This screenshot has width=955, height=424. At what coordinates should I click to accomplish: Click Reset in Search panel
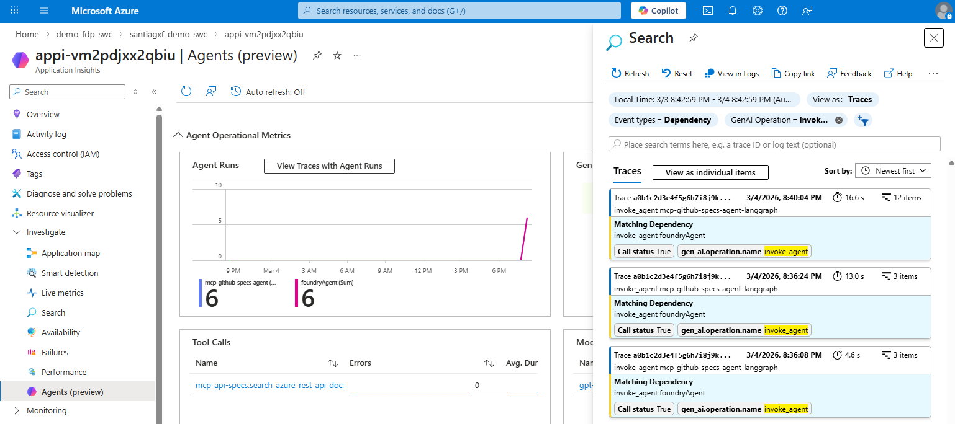coord(677,73)
